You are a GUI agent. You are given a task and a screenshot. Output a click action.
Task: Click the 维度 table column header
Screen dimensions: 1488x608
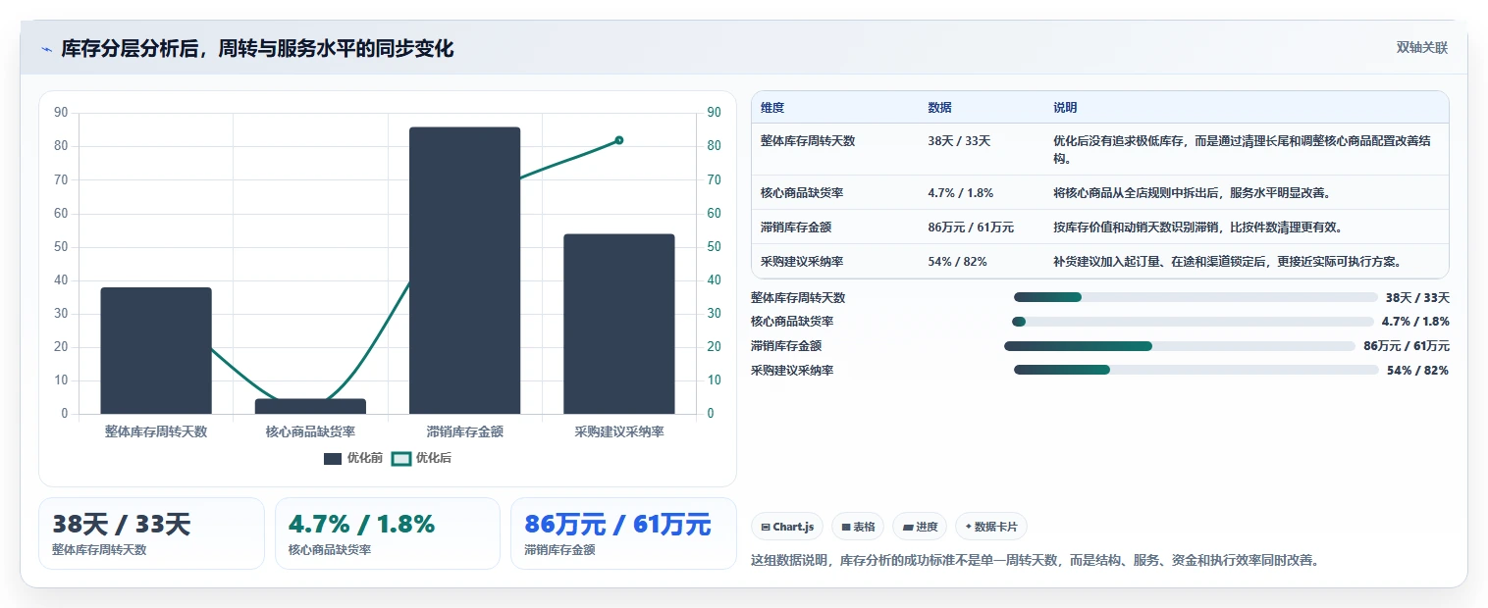772,108
